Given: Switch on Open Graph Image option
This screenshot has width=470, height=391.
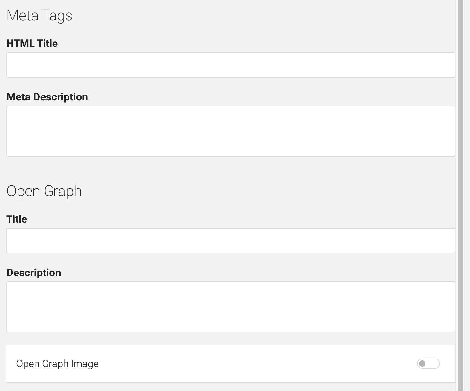Looking at the screenshot, I should pos(428,364).
